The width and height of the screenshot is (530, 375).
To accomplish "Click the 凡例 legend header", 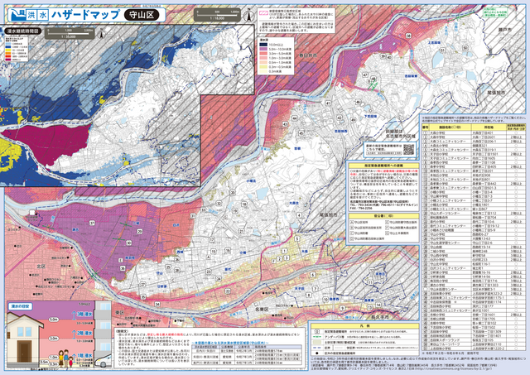I will pyautogui.click(x=365, y=326).
